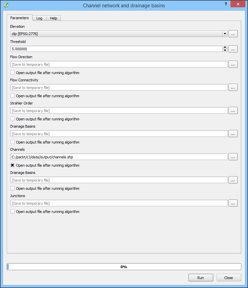Screen dimensions: 248x288
Task: Expand the Elevation layer dropdown
Action: tap(225, 34)
